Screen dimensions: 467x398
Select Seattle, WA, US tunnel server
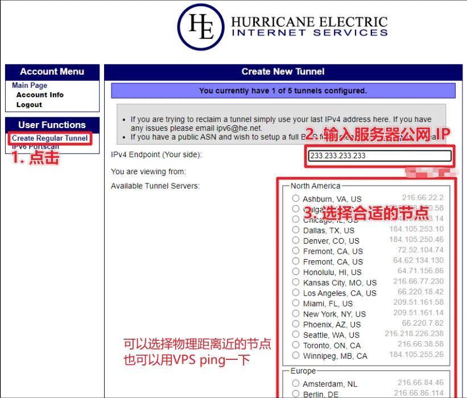295,334
